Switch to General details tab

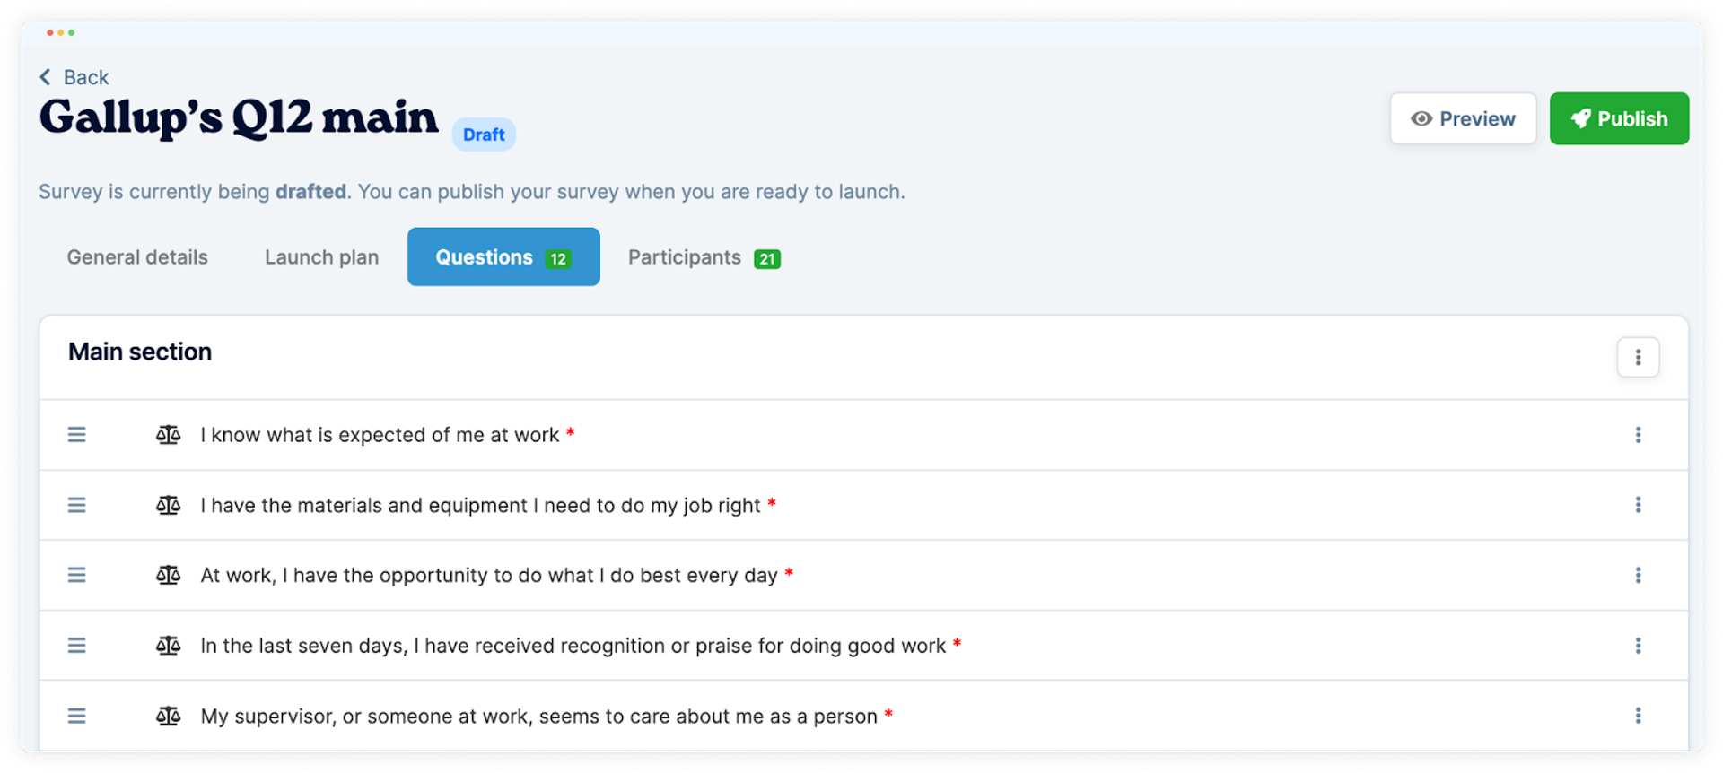tap(137, 257)
